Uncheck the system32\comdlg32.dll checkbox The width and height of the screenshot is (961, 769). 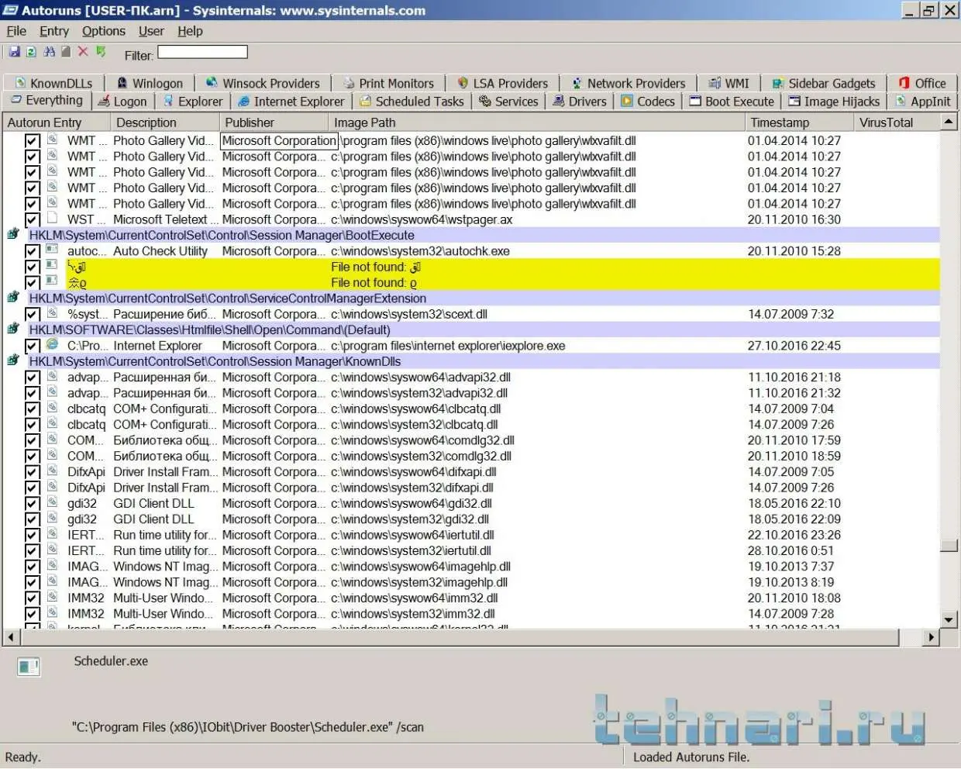tap(32, 457)
